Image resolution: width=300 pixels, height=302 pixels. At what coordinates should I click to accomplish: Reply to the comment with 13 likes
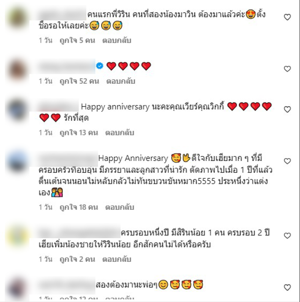[120, 133]
